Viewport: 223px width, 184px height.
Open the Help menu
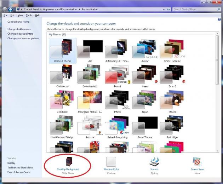38,15
